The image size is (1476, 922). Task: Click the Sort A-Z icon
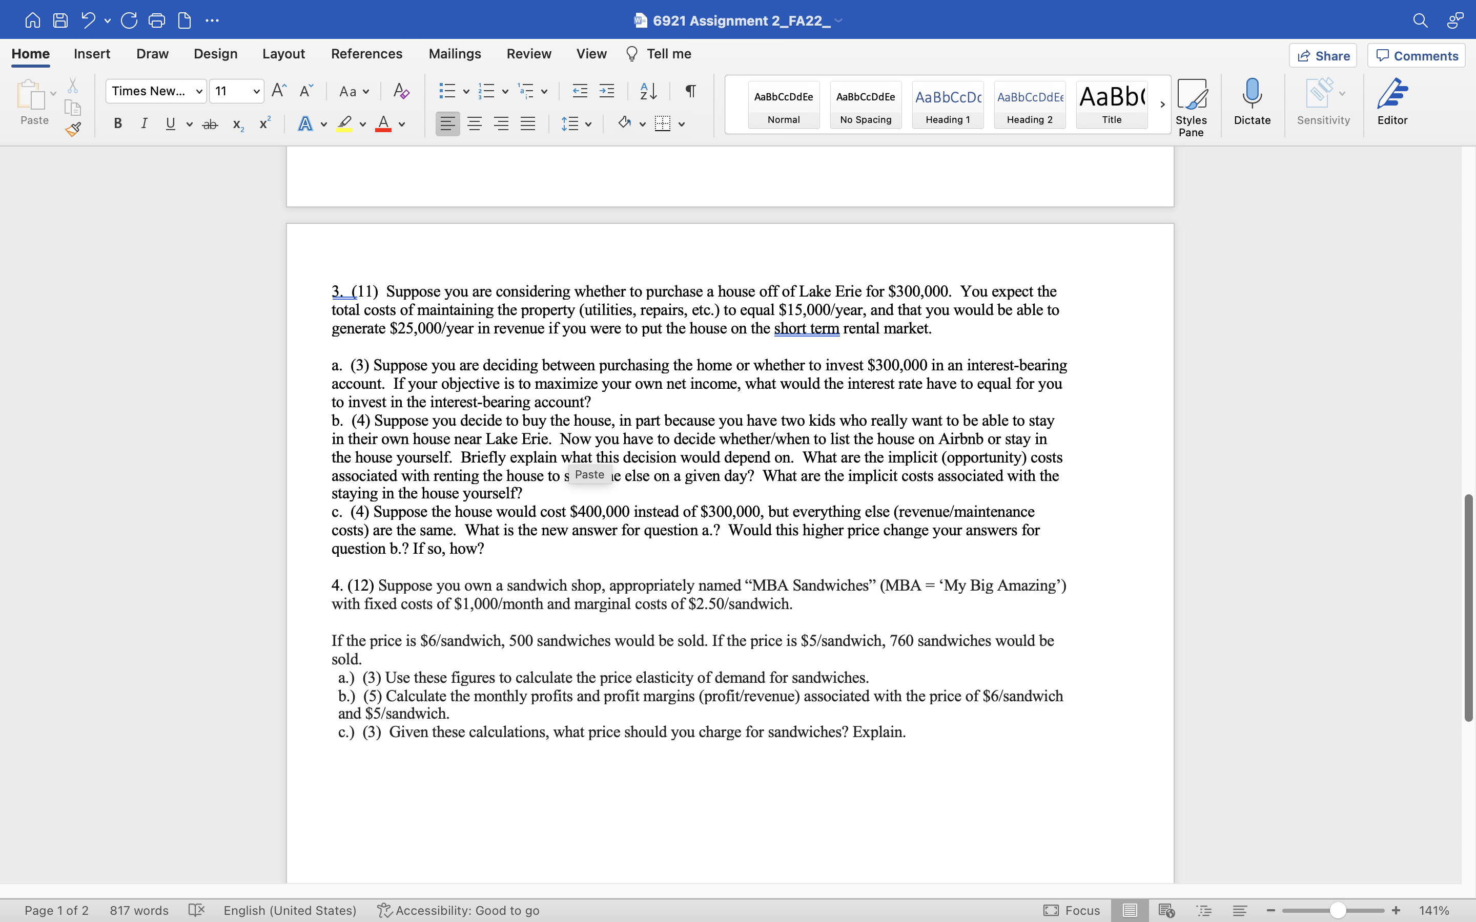click(x=648, y=92)
